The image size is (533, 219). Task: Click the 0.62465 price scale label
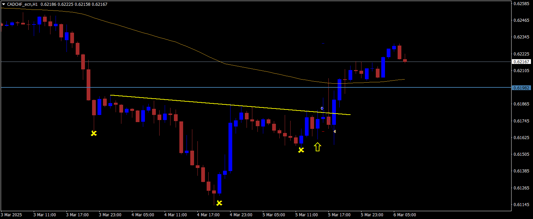click(521, 20)
